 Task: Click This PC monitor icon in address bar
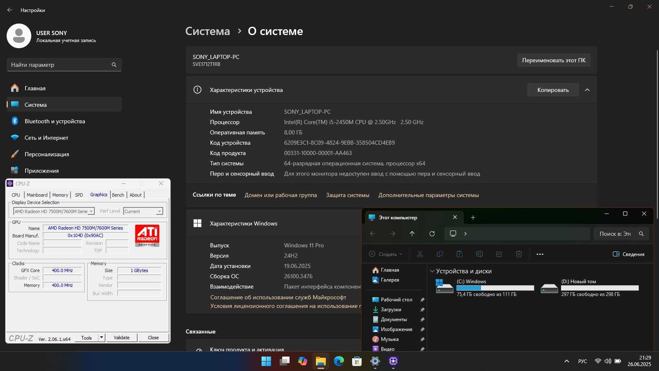[453, 234]
